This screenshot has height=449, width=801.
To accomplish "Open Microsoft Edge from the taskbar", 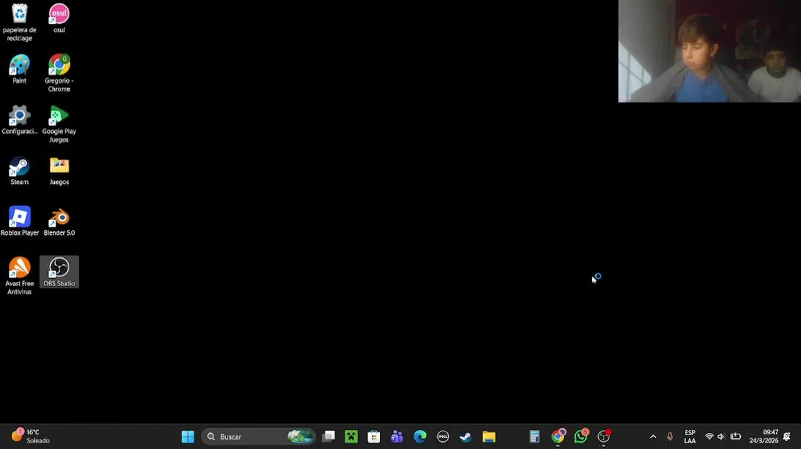I will tap(420, 437).
